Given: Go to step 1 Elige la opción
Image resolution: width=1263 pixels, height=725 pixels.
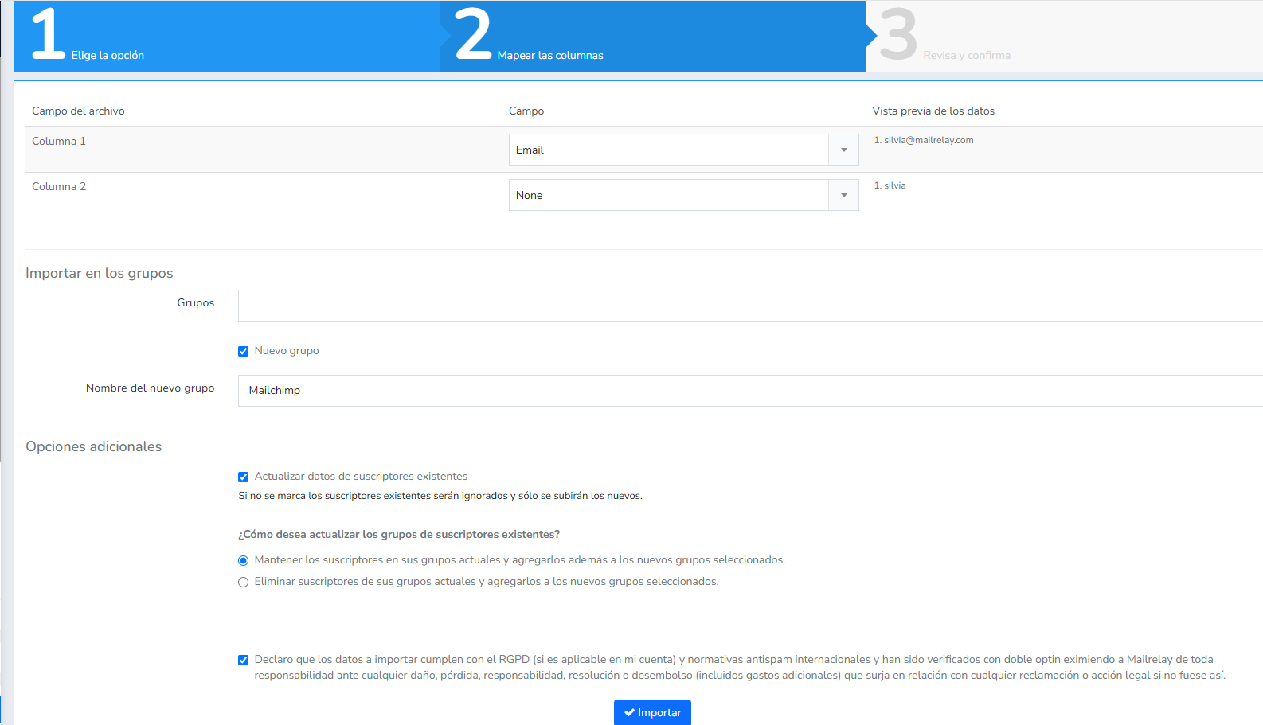Looking at the screenshot, I should tap(226, 36).
